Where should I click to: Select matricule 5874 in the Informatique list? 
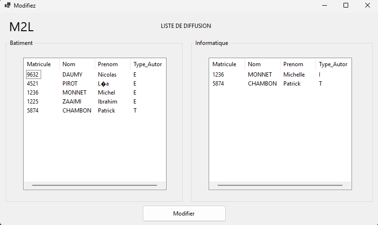click(x=218, y=84)
